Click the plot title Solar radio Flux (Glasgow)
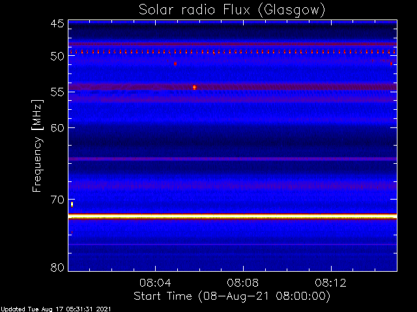417x312 pixels. (x=232, y=10)
